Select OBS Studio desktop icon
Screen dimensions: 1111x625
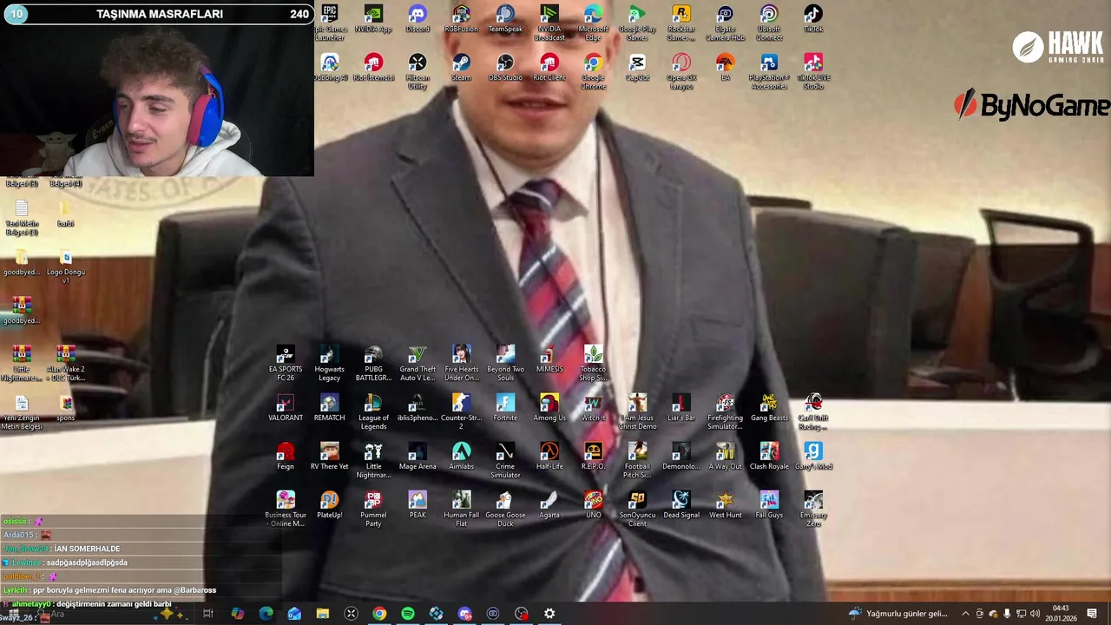[x=505, y=68]
